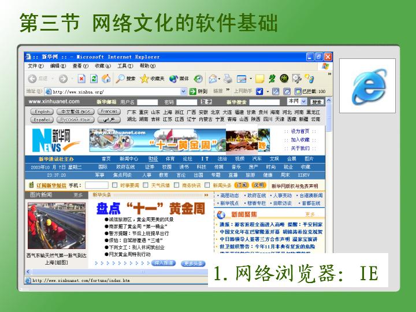Open Favorites star toolbar button

(153, 79)
